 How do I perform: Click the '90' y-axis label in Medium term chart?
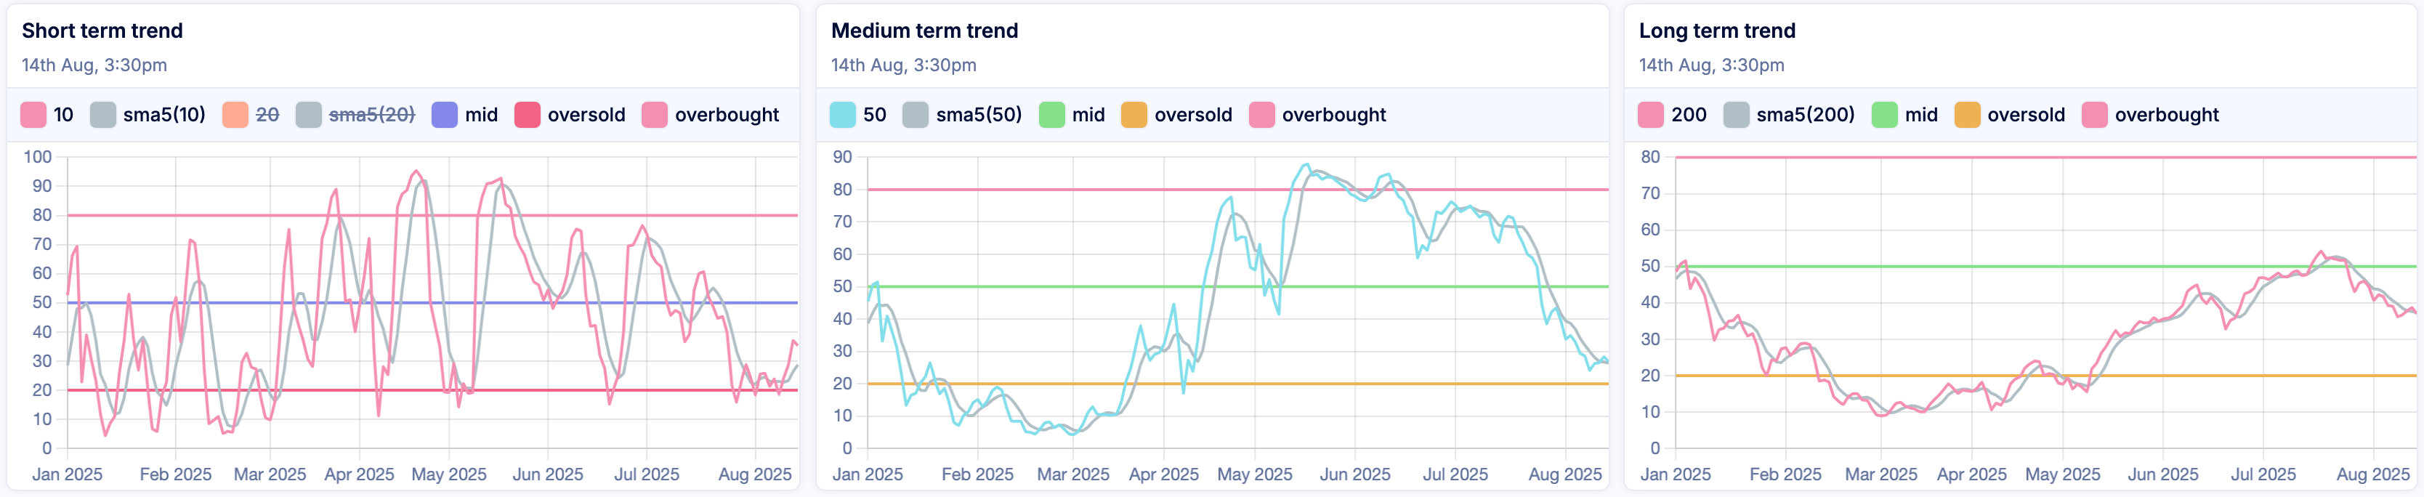[842, 157]
